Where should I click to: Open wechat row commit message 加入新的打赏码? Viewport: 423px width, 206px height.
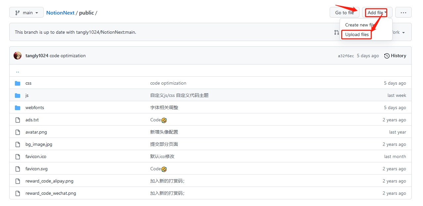pyautogui.click(x=167, y=193)
